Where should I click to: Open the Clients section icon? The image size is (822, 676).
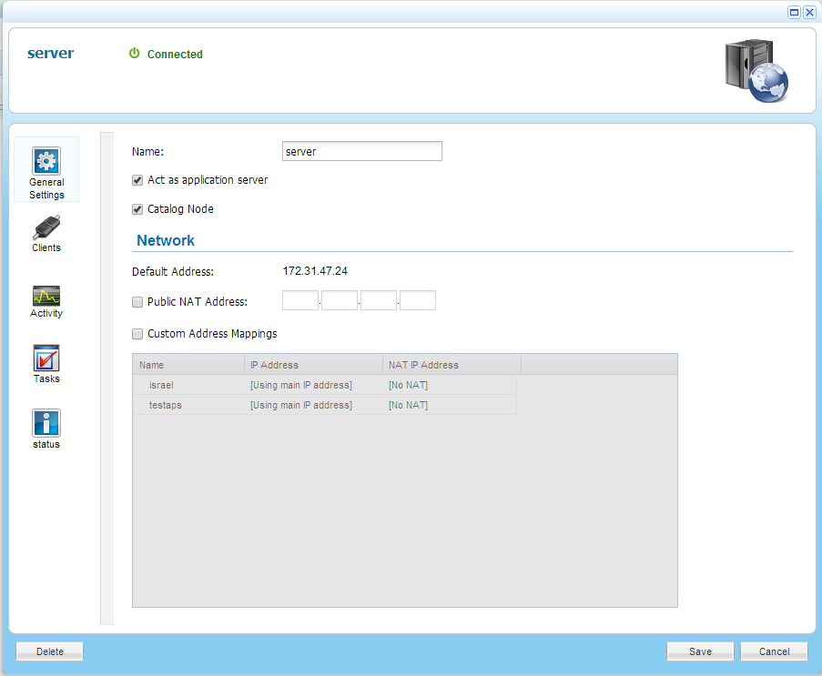pyautogui.click(x=46, y=227)
